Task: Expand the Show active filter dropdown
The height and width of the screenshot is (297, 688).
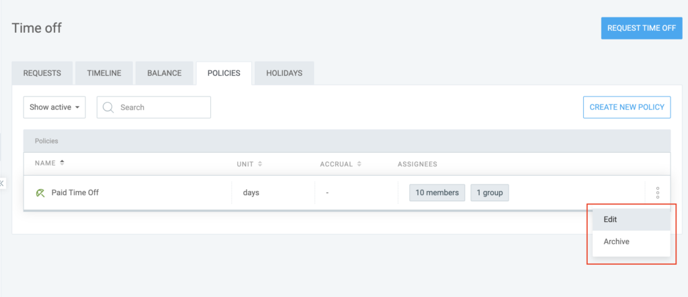Action: click(54, 107)
